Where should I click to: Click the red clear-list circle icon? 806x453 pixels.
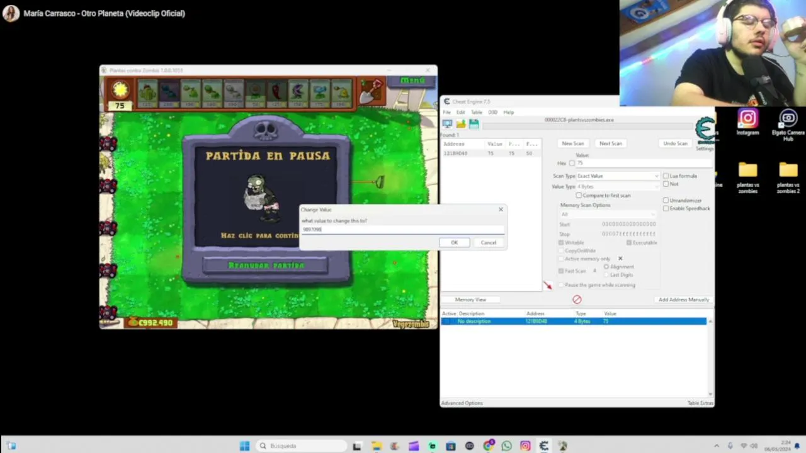[x=577, y=299]
